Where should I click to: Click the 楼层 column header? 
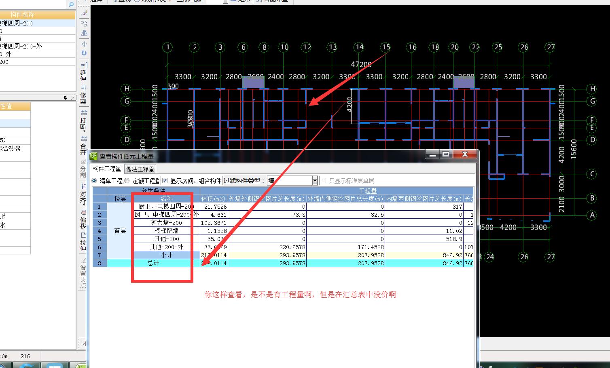point(120,199)
